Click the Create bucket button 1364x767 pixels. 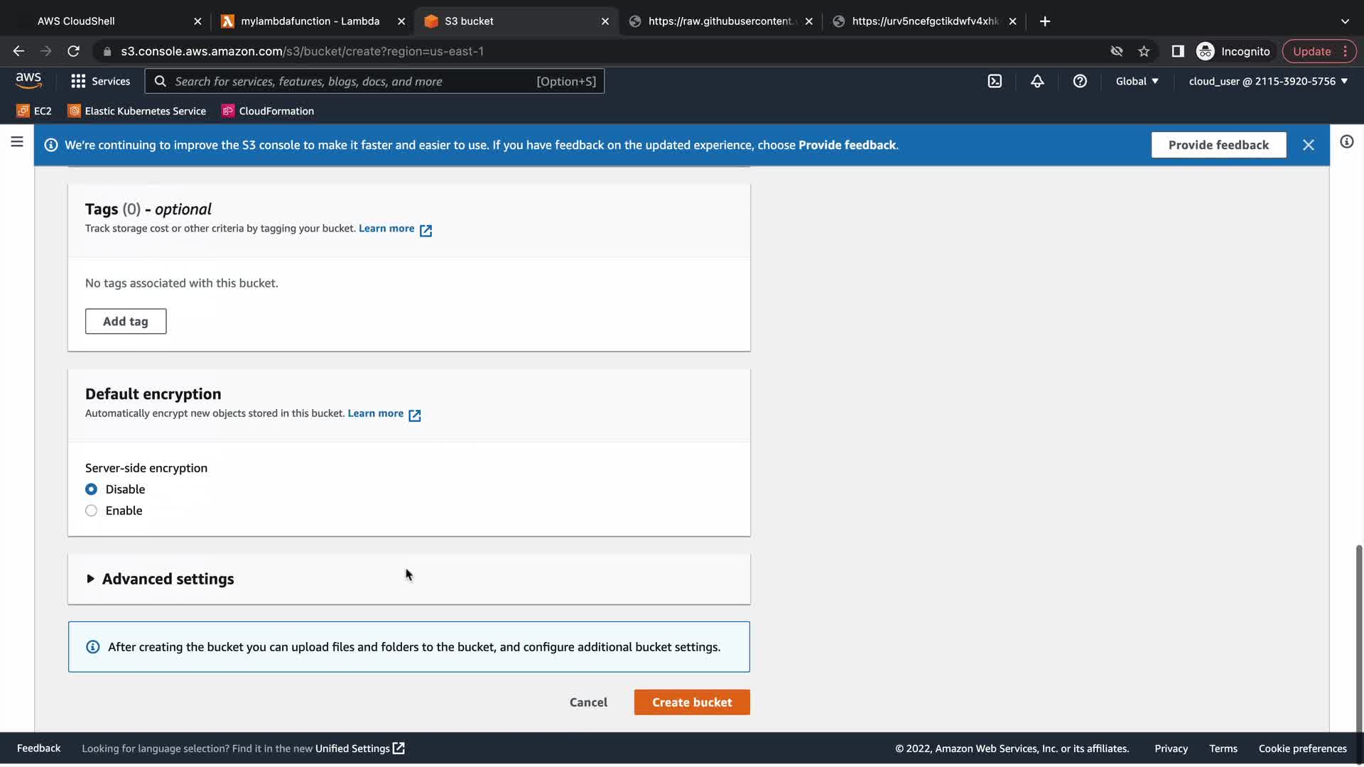691,702
